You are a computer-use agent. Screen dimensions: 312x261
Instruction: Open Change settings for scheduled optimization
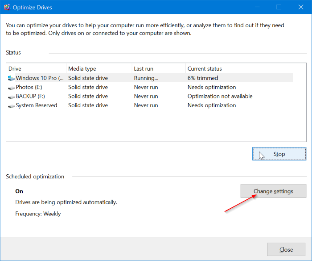273,191
